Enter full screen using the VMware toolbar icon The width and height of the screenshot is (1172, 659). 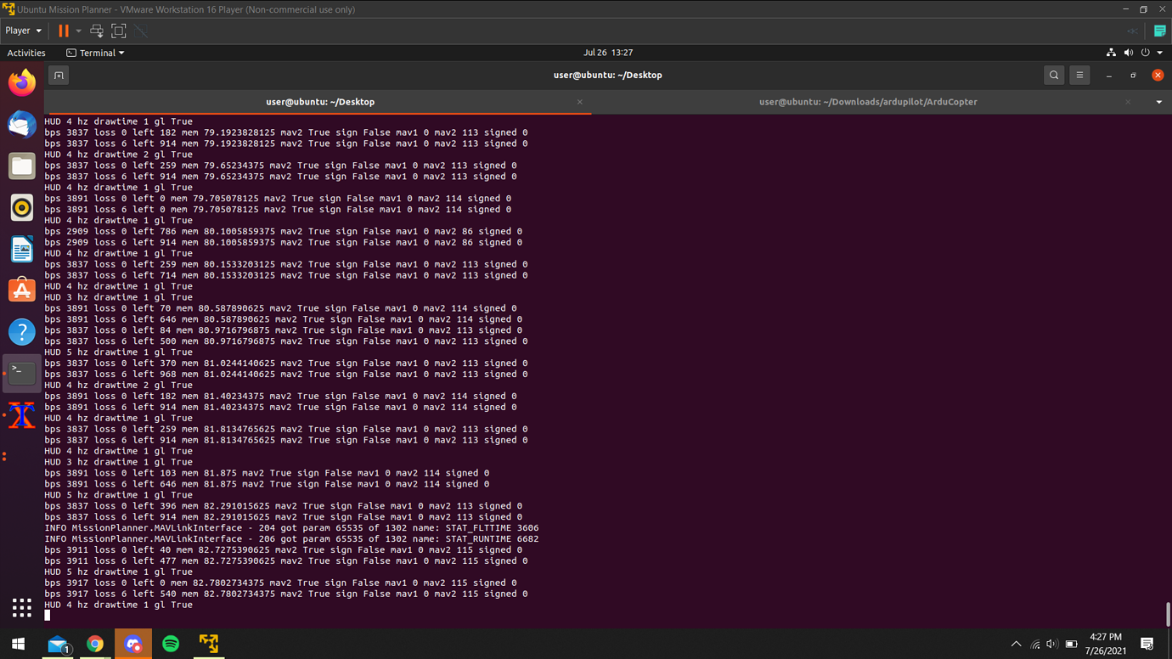[119, 31]
